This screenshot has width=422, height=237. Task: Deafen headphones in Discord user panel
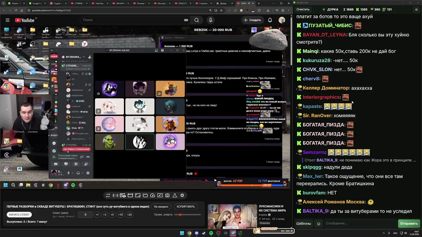(78, 173)
